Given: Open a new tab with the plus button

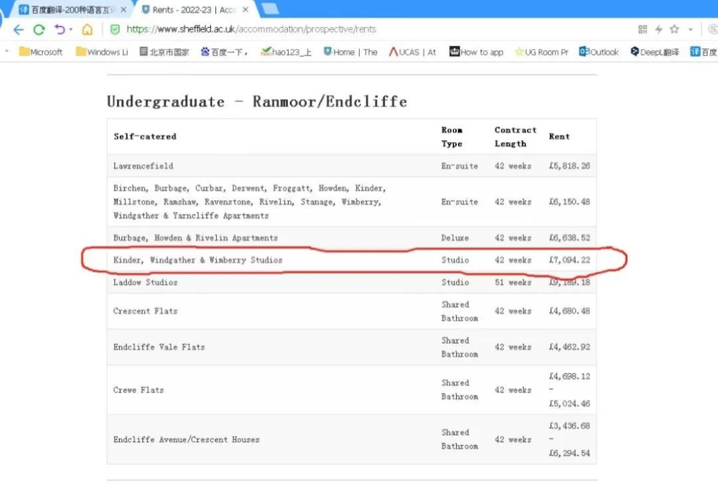Looking at the screenshot, I should (270, 9).
